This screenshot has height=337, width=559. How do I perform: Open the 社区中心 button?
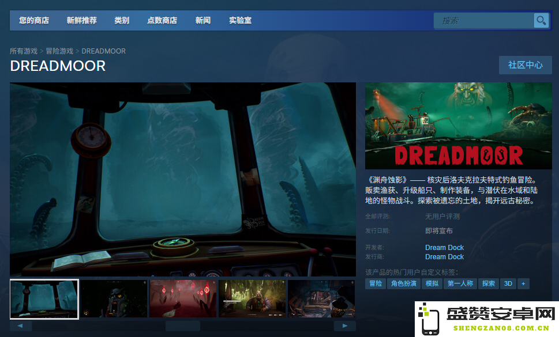pyautogui.click(x=525, y=65)
